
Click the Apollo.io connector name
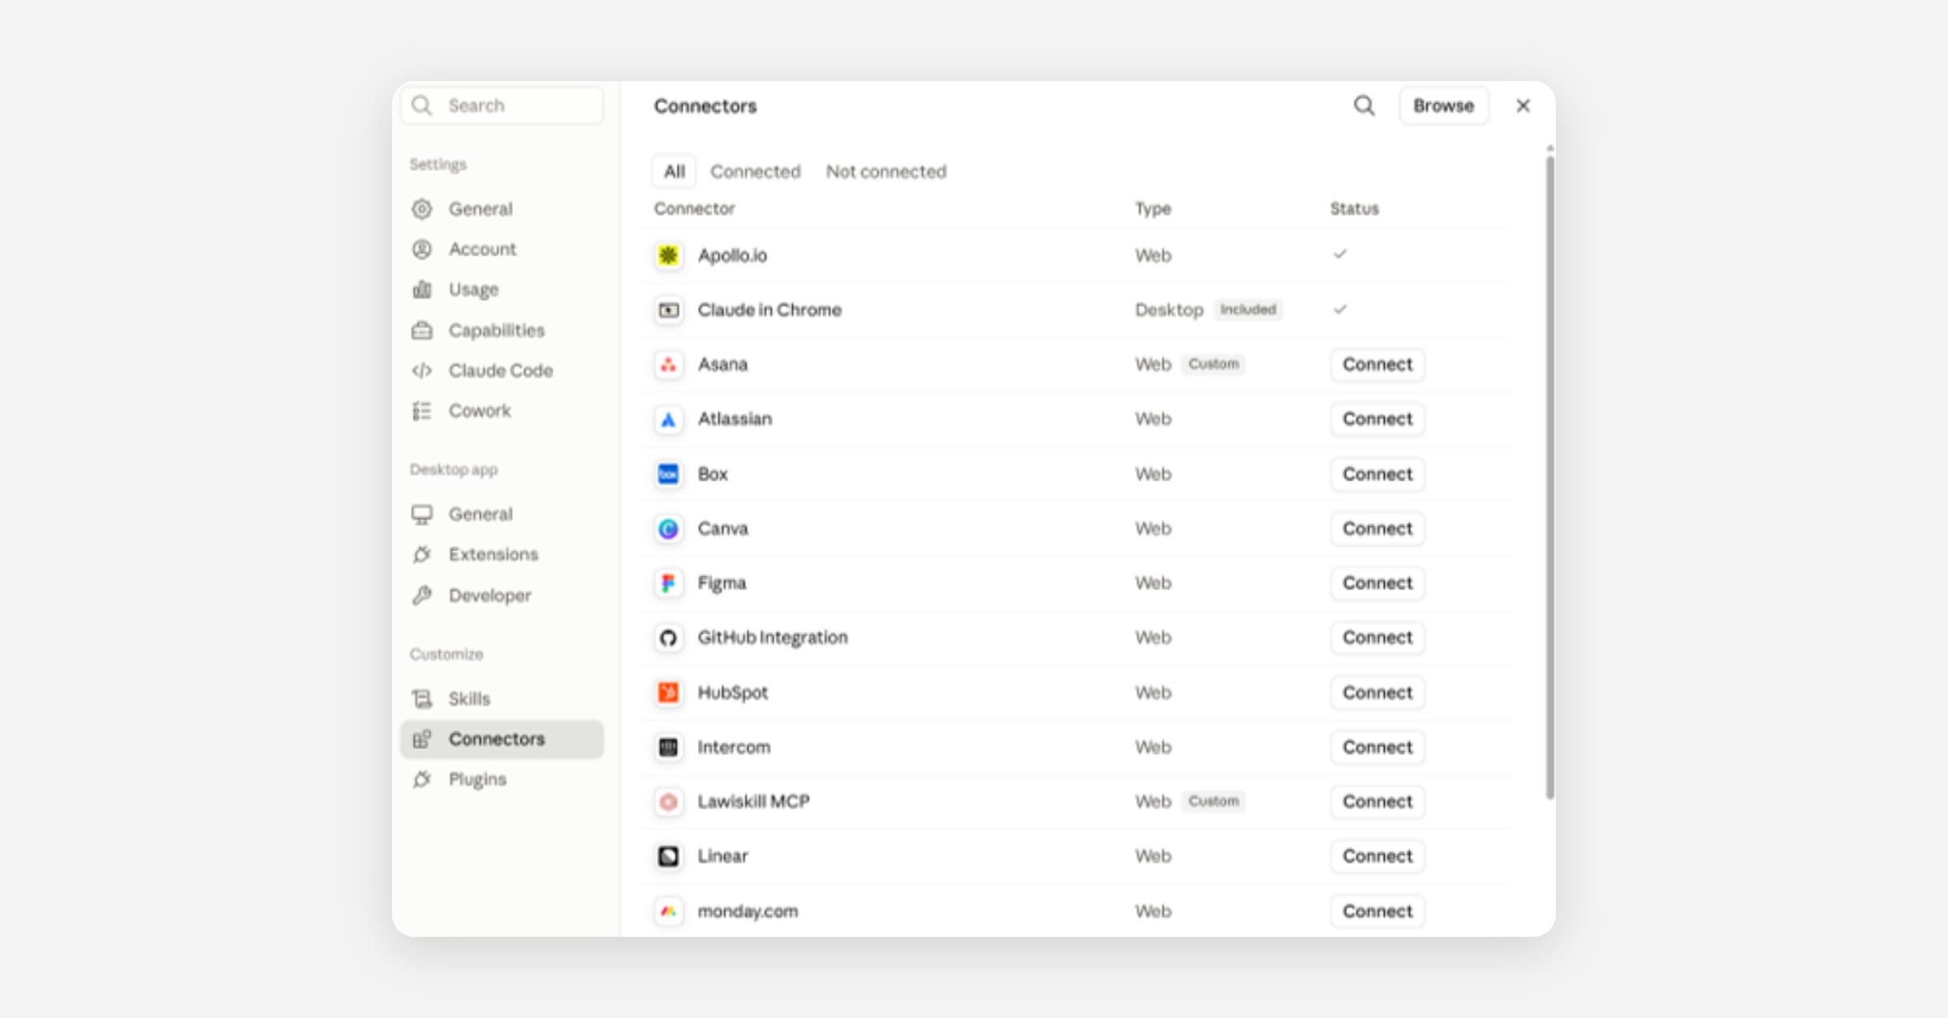click(x=732, y=256)
